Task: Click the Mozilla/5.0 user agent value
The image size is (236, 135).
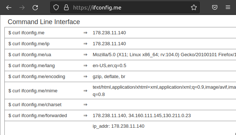Action: pyautogui.click(x=164, y=54)
